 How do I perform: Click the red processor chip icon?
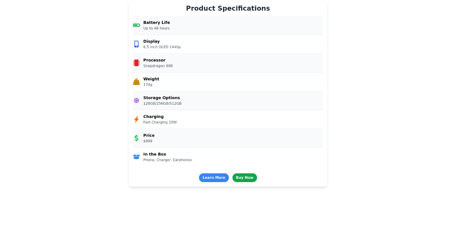tap(136, 63)
